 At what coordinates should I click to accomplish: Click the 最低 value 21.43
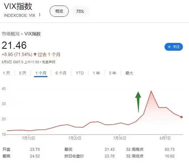[110, 149]
